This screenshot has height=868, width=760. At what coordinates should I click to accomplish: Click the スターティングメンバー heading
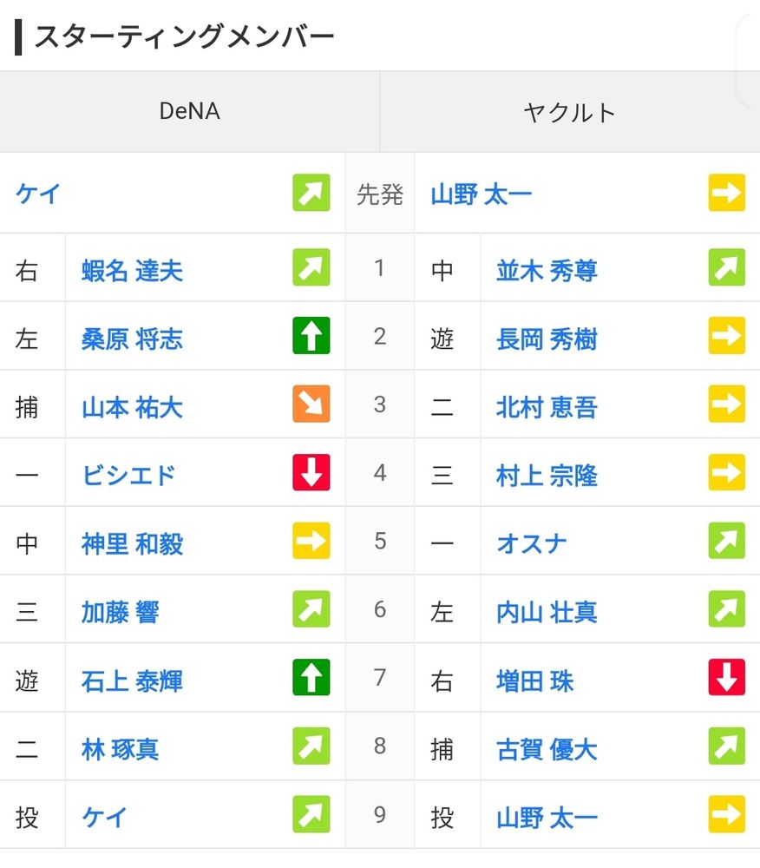[x=184, y=37]
